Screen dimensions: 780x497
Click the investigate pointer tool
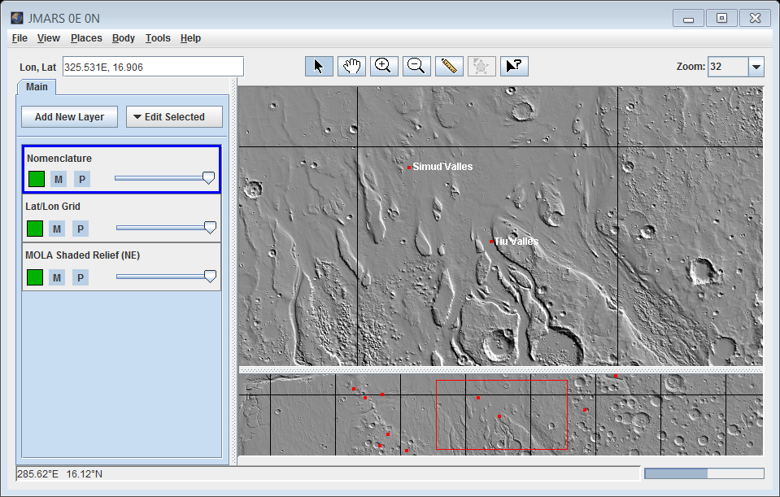514,67
